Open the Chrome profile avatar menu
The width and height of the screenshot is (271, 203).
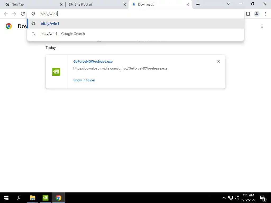tap(257, 14)
